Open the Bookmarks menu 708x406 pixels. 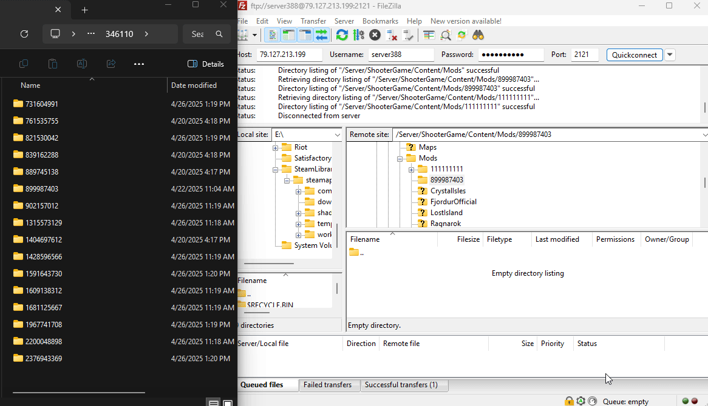(x=380, y=21)
